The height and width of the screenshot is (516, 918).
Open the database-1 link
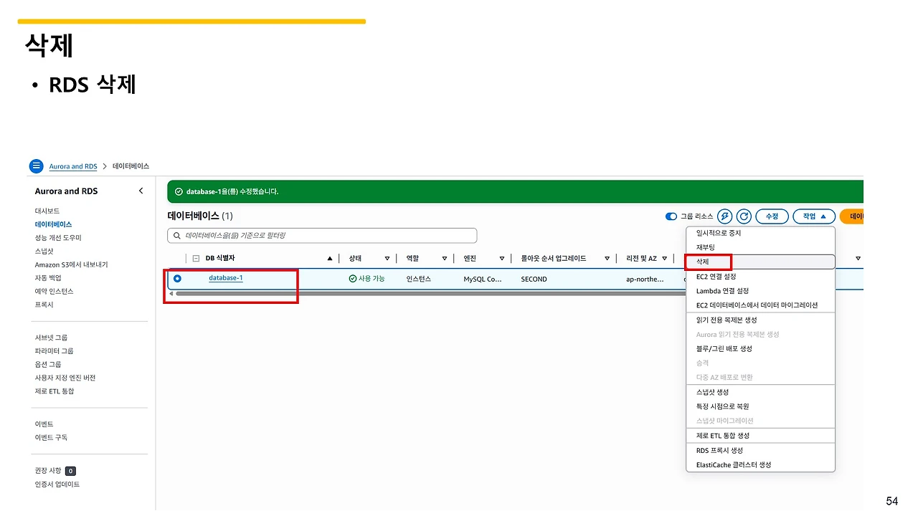click(226, 278)
